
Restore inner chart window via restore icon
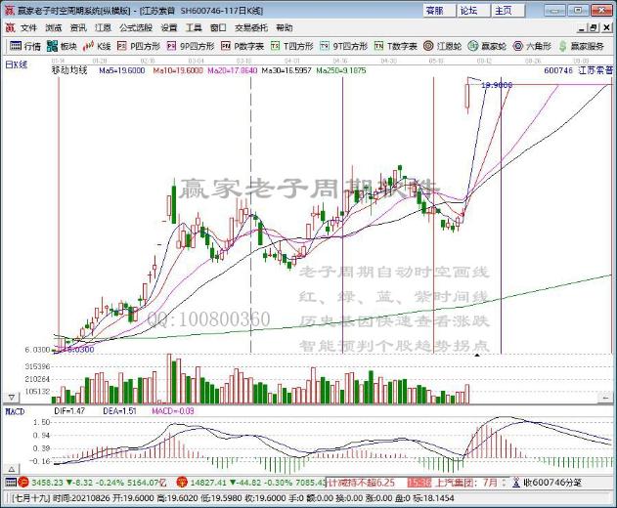594,27
